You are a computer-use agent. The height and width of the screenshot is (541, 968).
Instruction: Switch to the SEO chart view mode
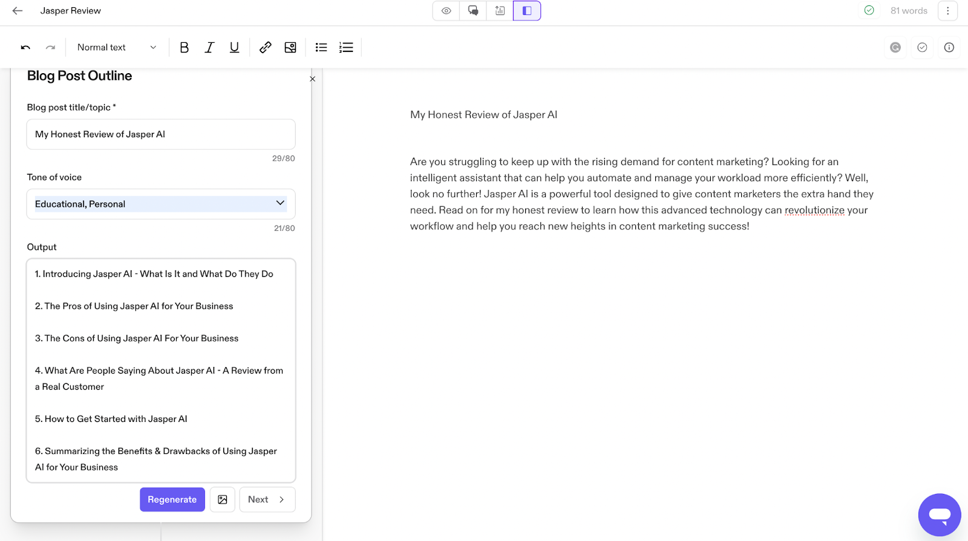500,11
